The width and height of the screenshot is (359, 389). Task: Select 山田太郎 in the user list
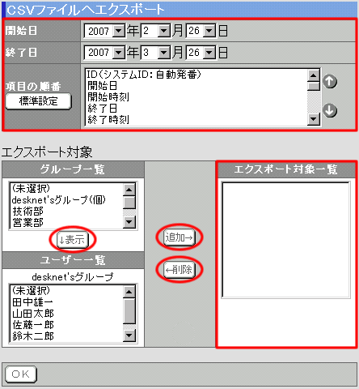pos(33,314)
